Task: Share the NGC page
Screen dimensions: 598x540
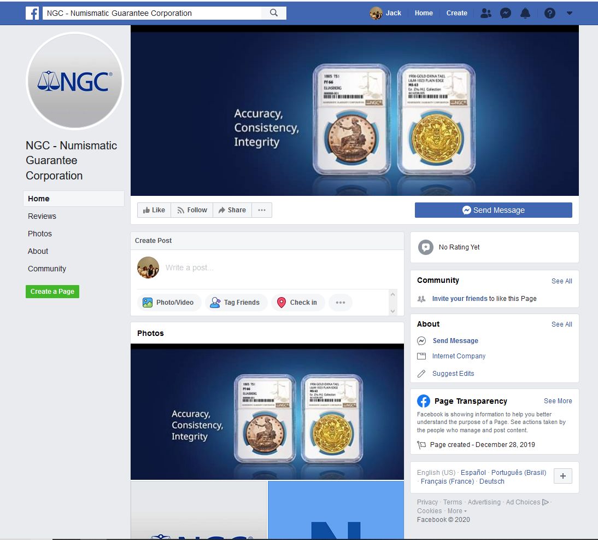Action: point(232,210)
